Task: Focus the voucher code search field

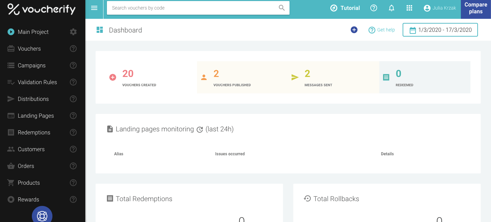Action: pos(194,8)
